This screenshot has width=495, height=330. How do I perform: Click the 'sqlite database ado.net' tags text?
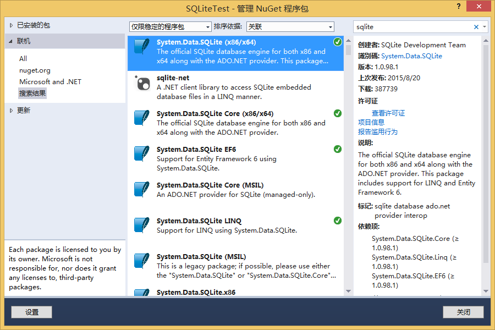(412, 206)
